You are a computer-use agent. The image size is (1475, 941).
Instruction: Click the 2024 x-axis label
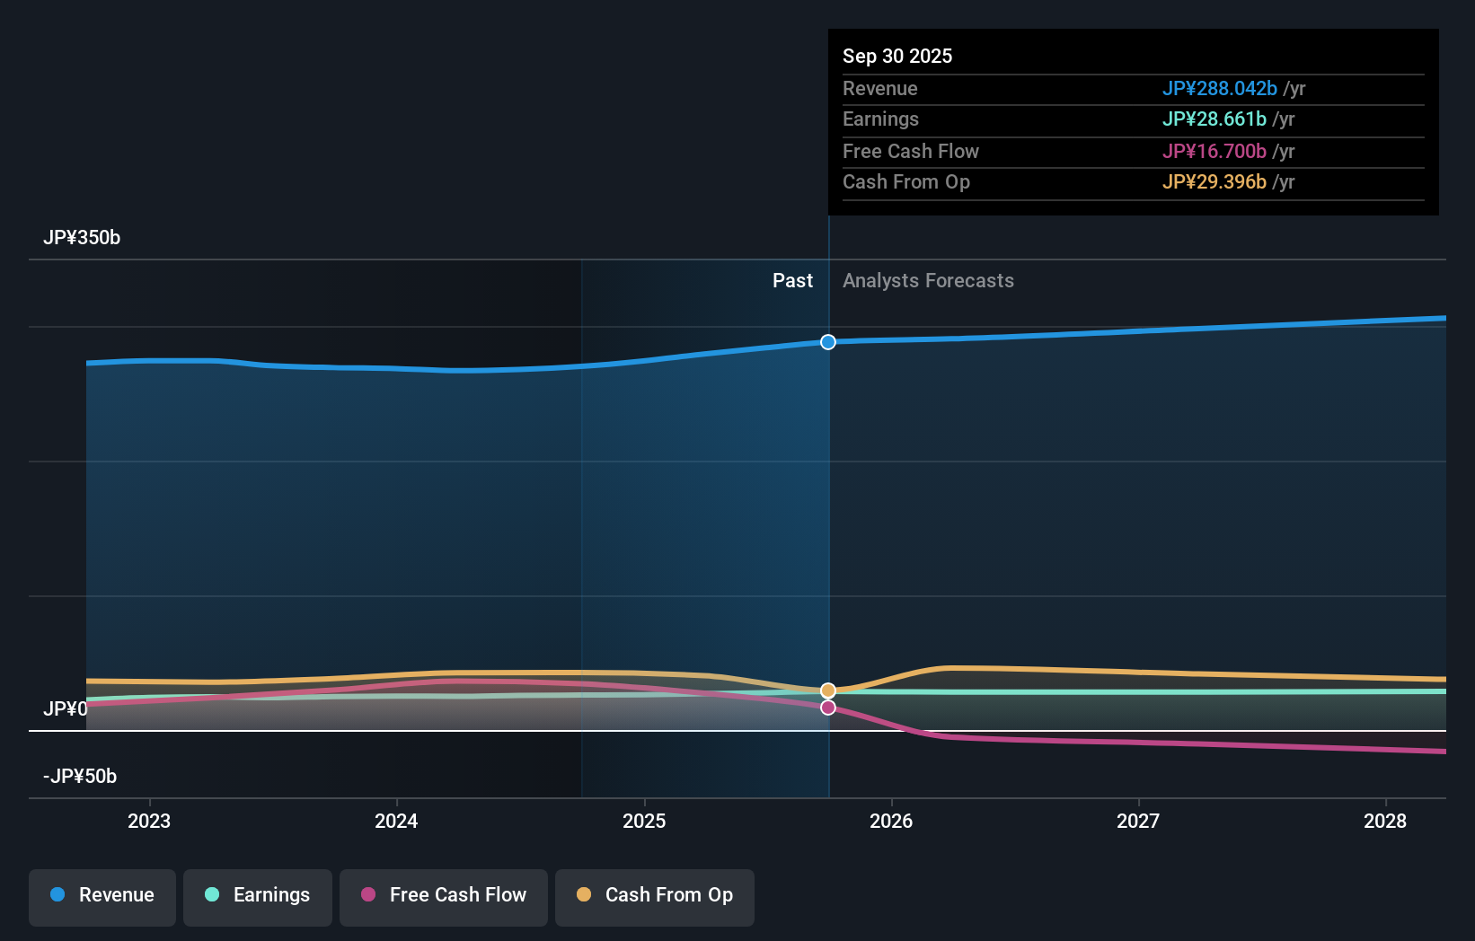pos(396,822)
